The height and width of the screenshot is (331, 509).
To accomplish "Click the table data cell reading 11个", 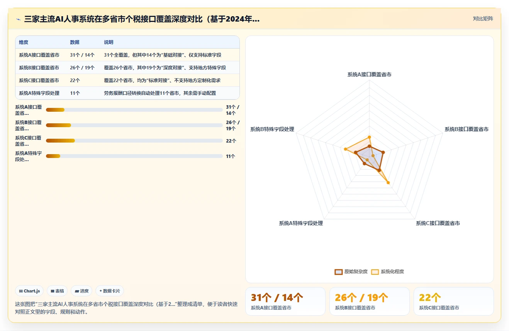I will 75,93.
